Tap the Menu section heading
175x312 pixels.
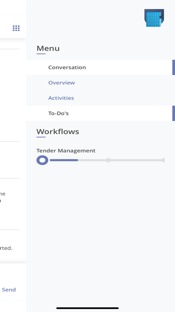[48, 48]
